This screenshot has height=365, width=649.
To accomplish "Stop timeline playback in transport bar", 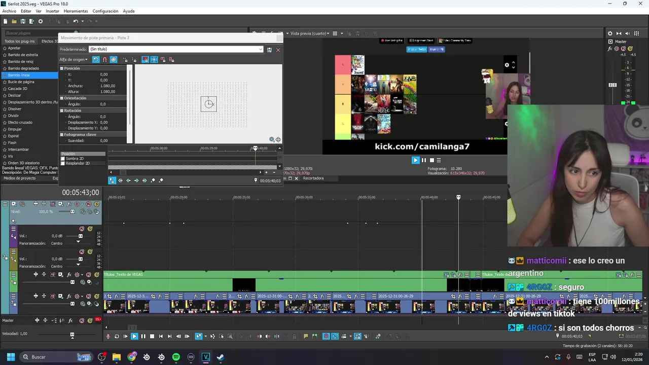I will coord(152,336).
